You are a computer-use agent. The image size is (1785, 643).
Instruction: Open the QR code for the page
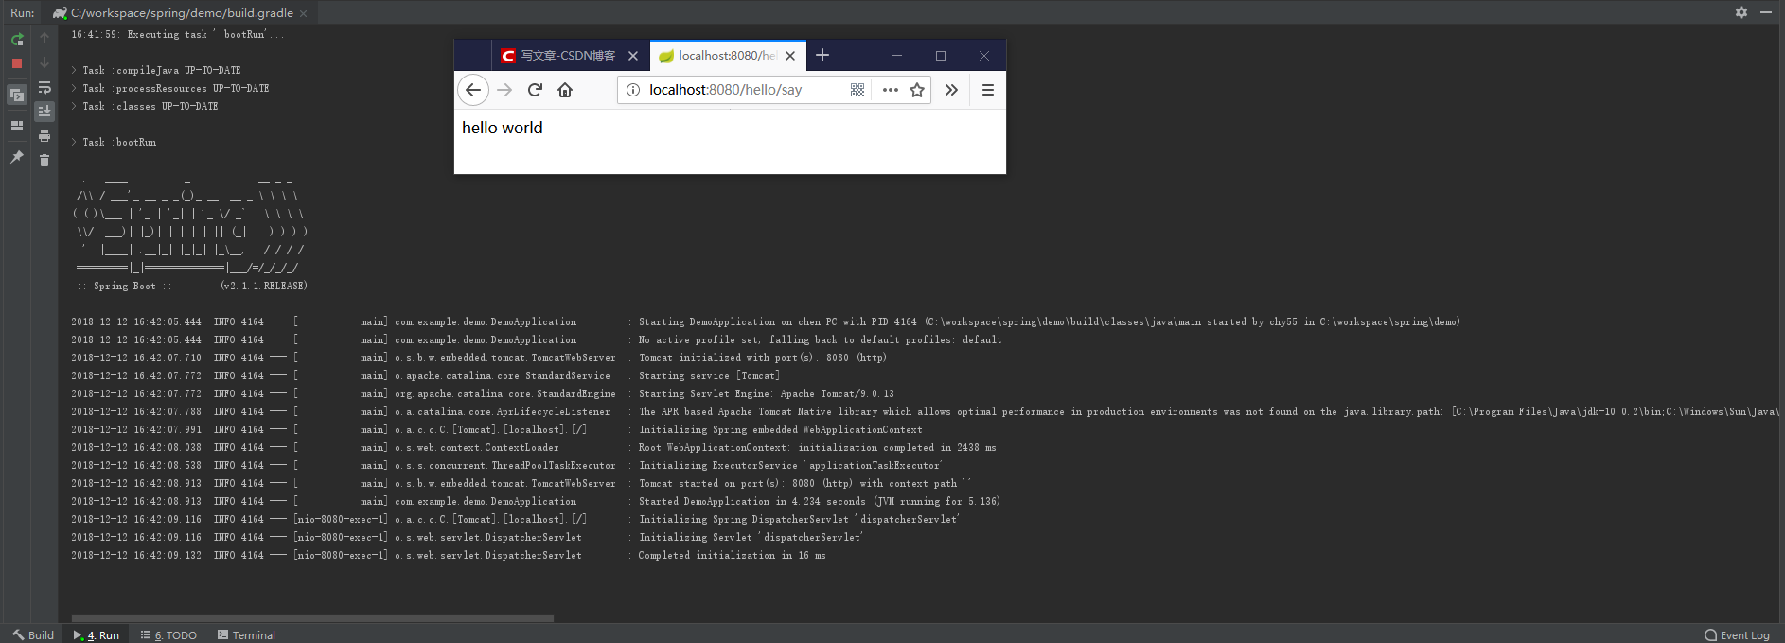(857, 90)
